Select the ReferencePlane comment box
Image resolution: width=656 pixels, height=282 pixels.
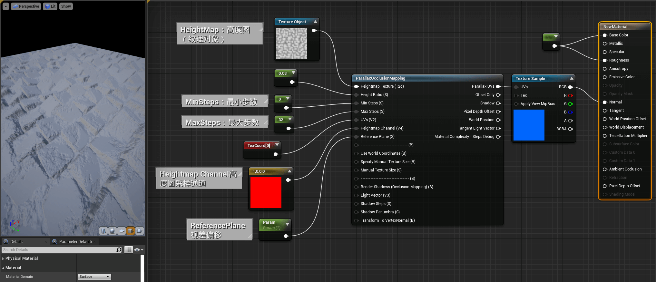[x=220, y=229]
